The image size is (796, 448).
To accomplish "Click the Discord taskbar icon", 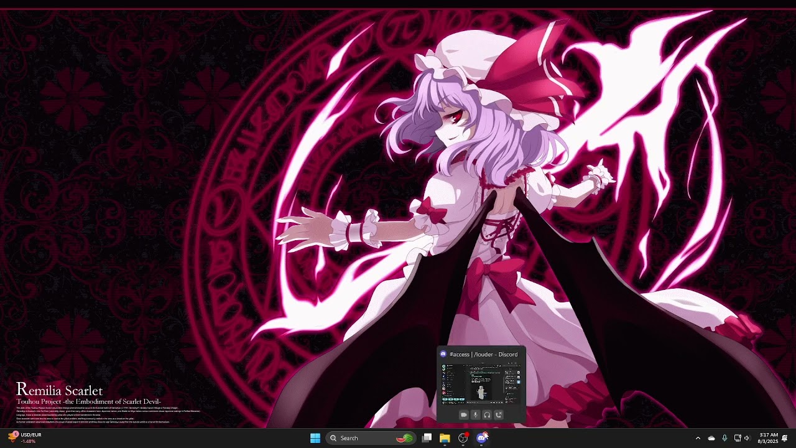I will click(x=481, y=438).
